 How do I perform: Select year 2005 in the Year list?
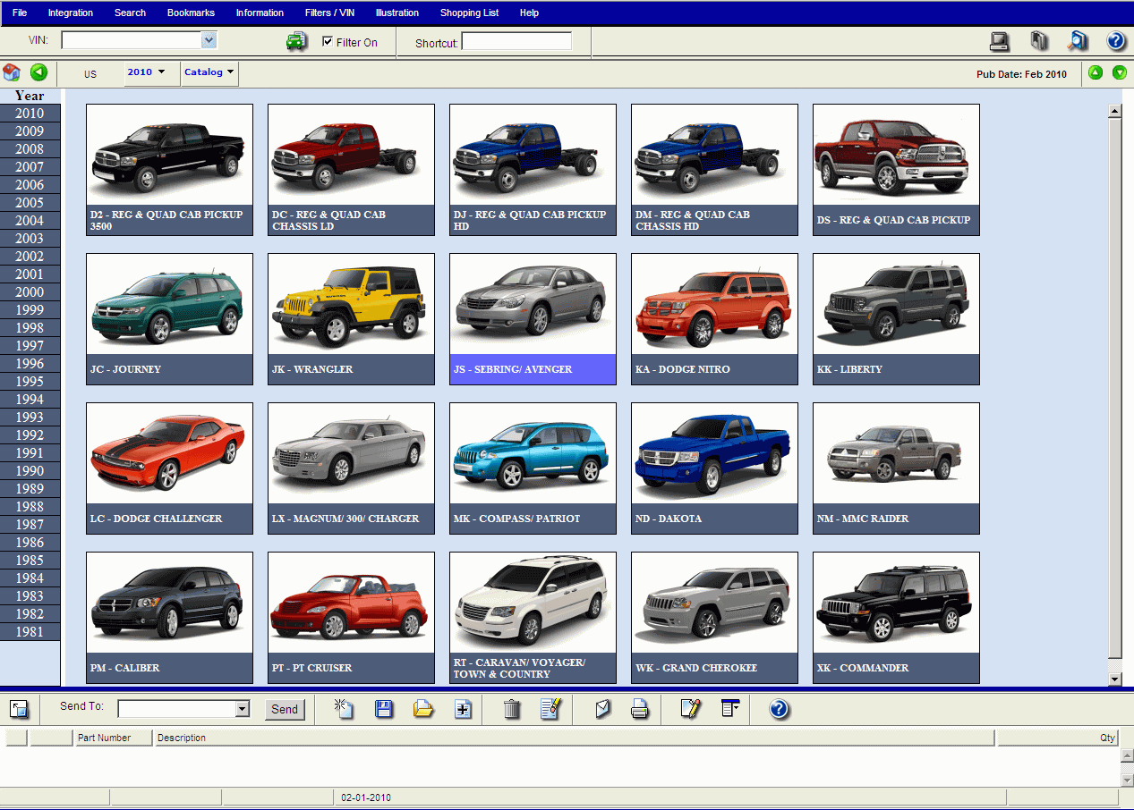[x=30, y=203]
